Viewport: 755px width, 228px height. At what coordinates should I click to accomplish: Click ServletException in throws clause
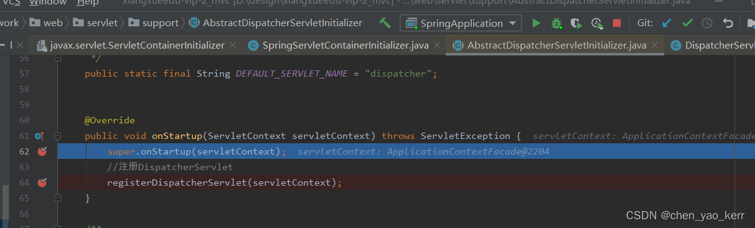point(466,136)
